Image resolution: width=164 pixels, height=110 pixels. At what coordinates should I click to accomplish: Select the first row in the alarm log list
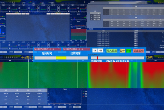pos(126,33)
